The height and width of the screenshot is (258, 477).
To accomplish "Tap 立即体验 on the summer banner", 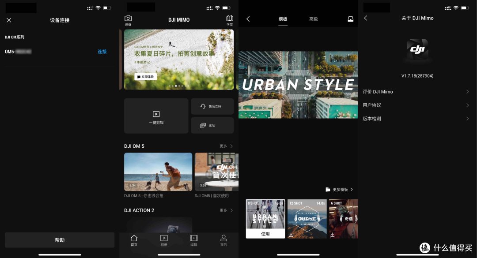I will [x=145, y=77].
